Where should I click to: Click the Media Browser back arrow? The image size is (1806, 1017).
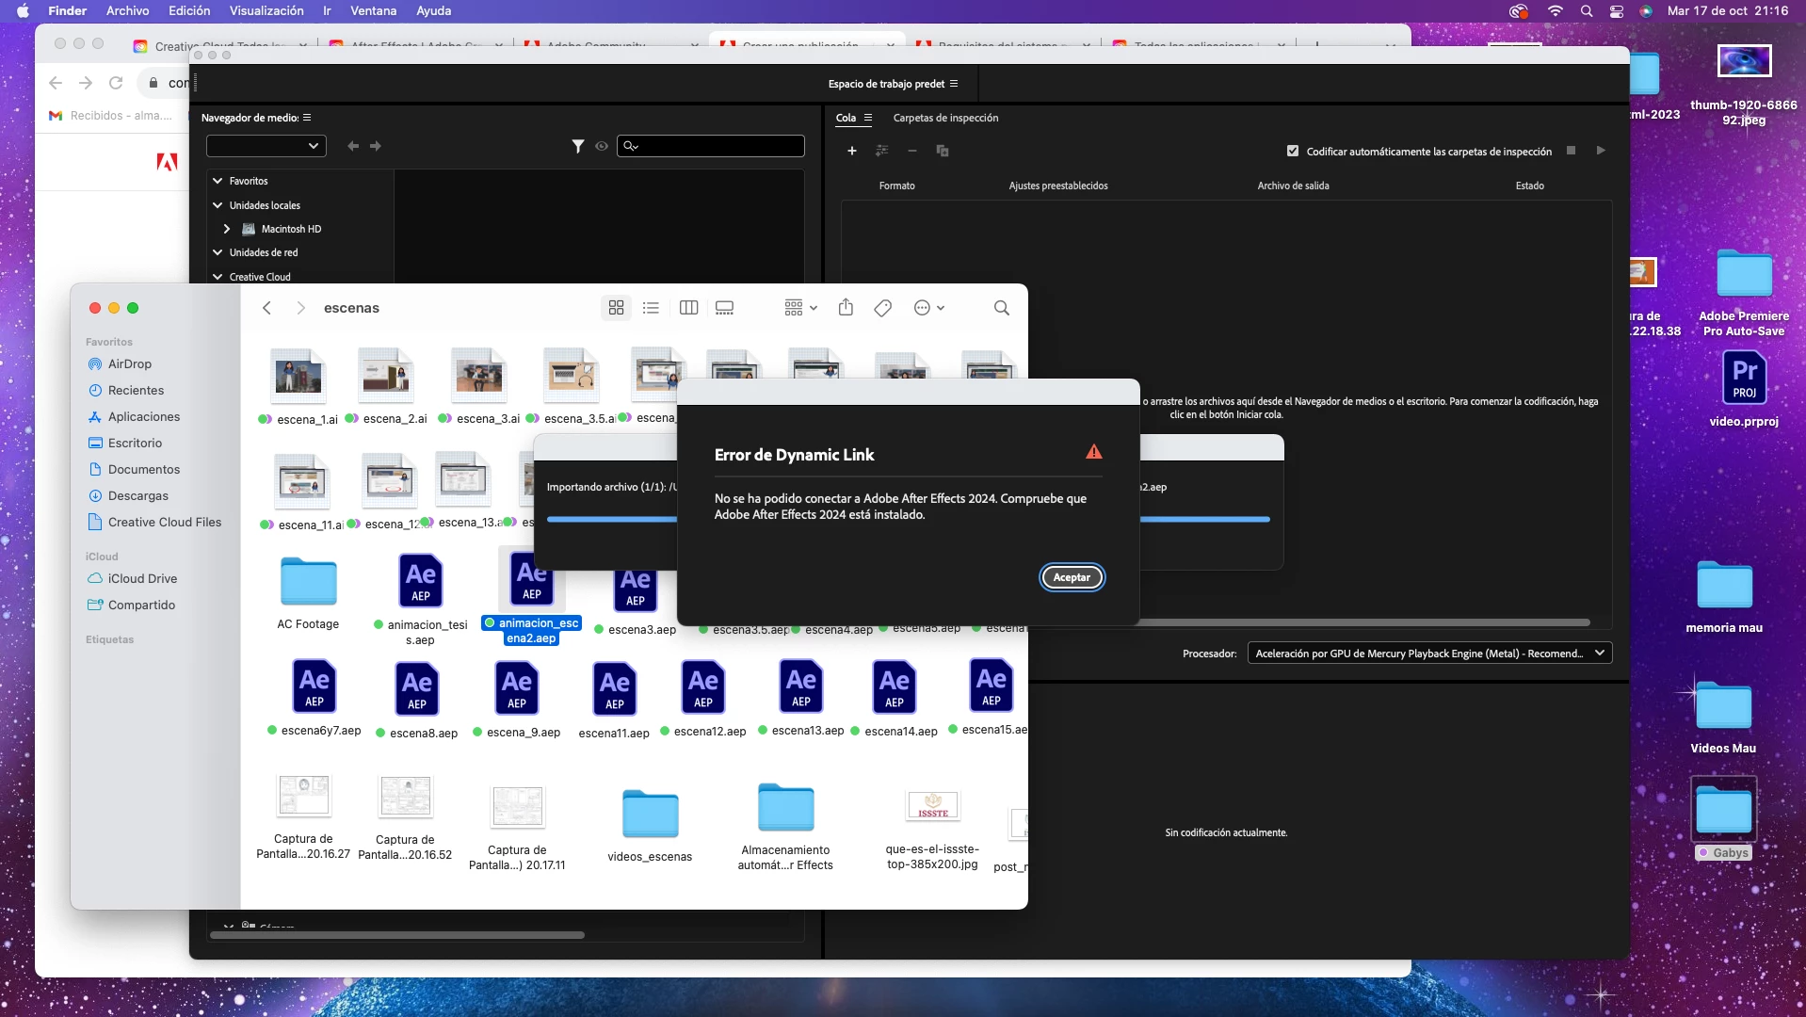[x=353, y=146]
